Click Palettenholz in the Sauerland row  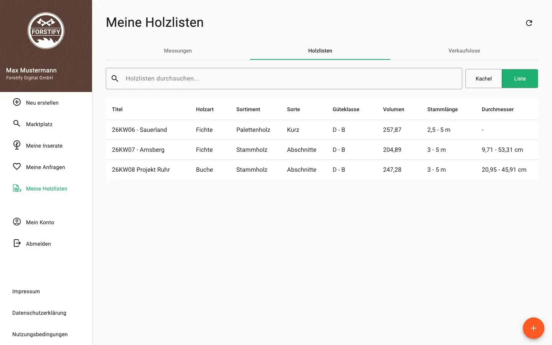point(253,130)
